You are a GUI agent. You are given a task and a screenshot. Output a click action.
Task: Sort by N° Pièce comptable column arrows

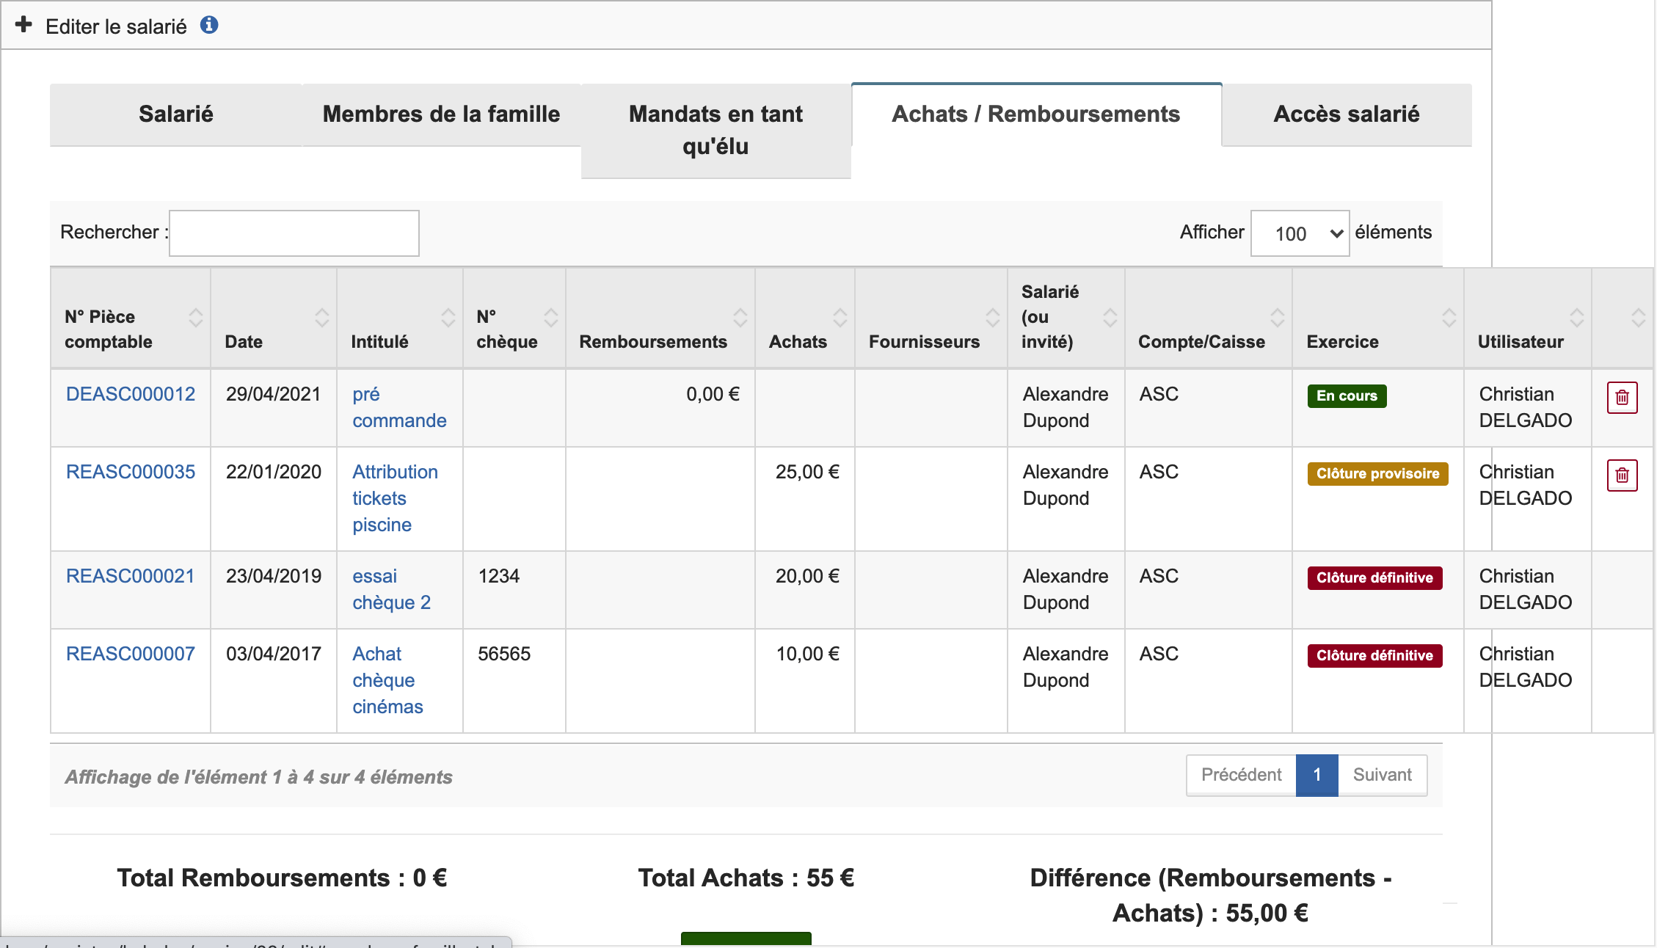click(195, 318)
